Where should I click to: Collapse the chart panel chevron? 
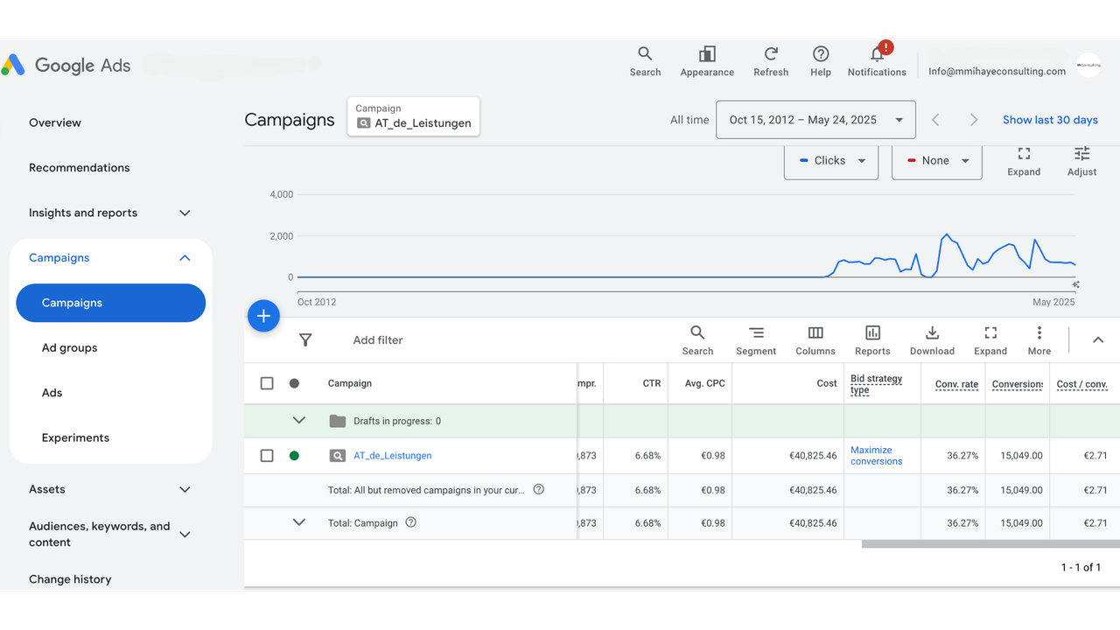(x=1098, y=340)
